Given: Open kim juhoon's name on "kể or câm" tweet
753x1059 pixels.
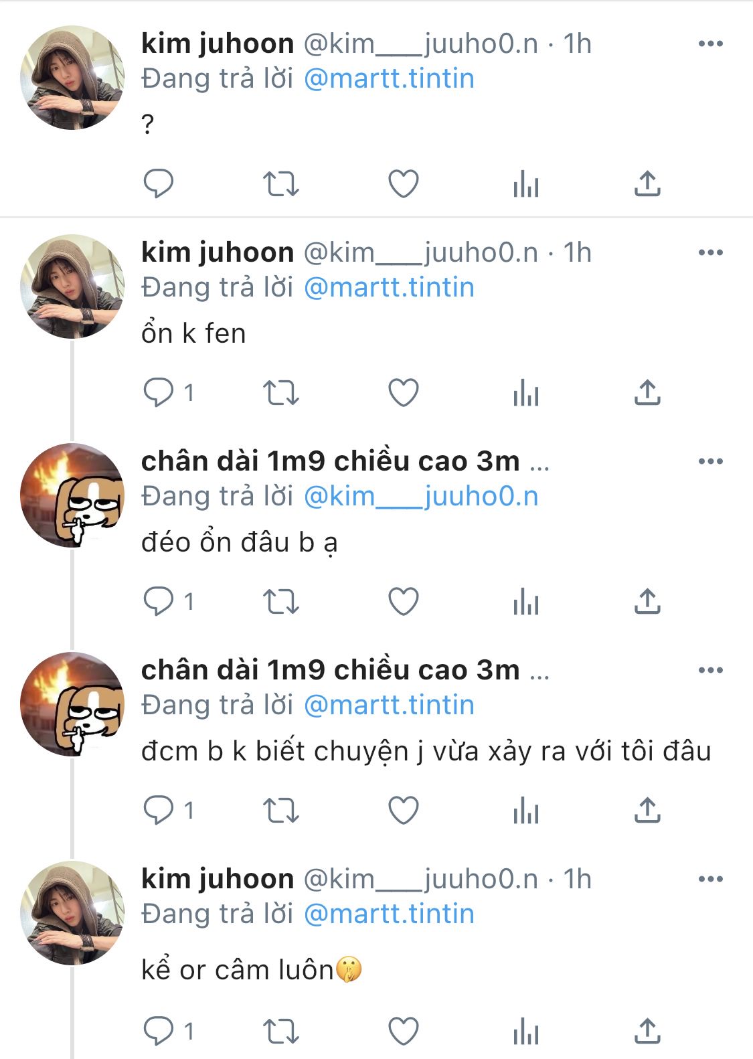Looking at the screenshot, I should (218, 879).
